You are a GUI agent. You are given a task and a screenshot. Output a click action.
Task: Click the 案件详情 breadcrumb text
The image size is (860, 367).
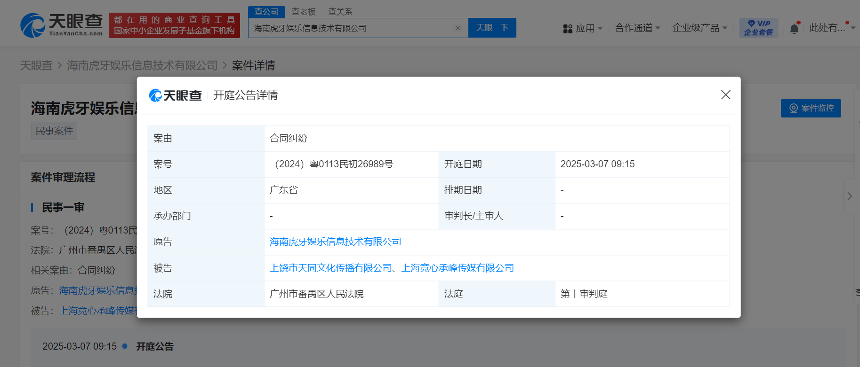[x=253, y=65]
